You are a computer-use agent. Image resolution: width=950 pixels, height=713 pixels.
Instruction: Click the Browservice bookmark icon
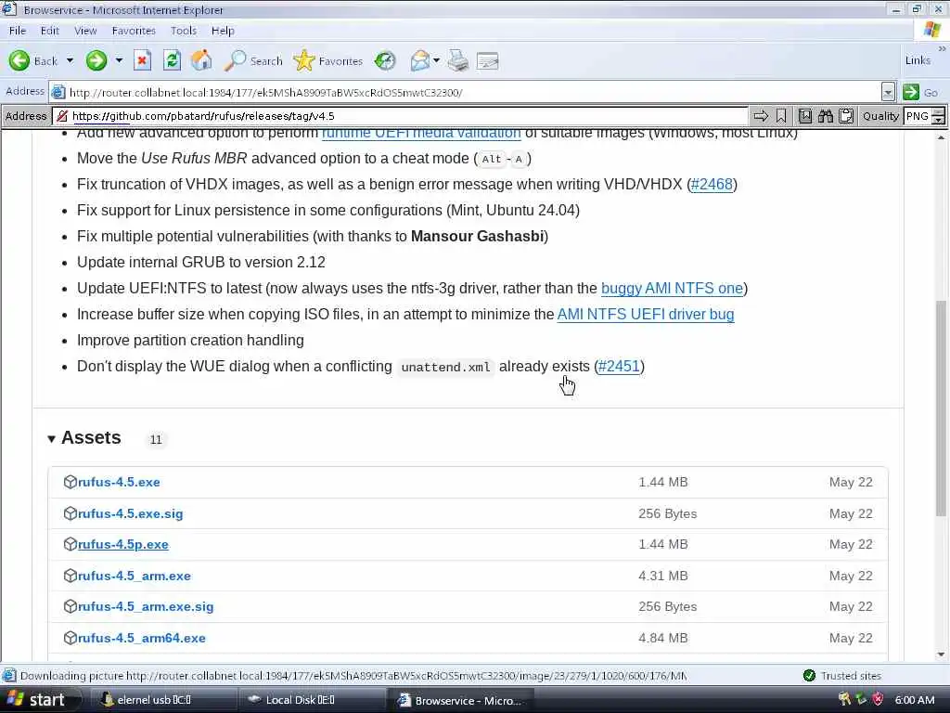pyautogui.click(x=781, y=116)
